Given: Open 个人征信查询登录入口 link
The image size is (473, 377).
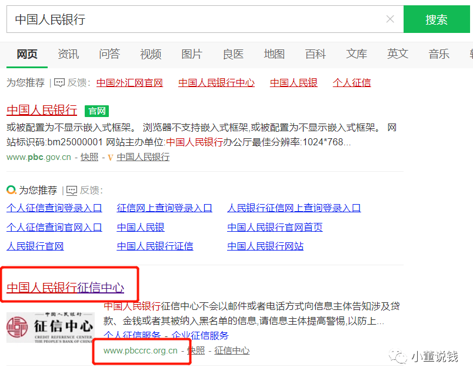Looking at the screenshot, I should (54, 208).
